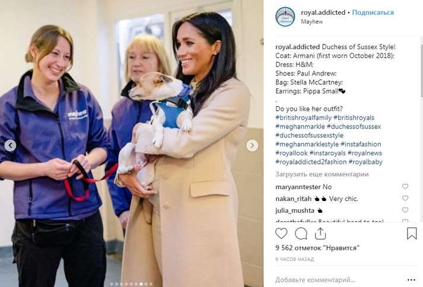Like maryanntester's comment heart

click(x=405, y=186)
